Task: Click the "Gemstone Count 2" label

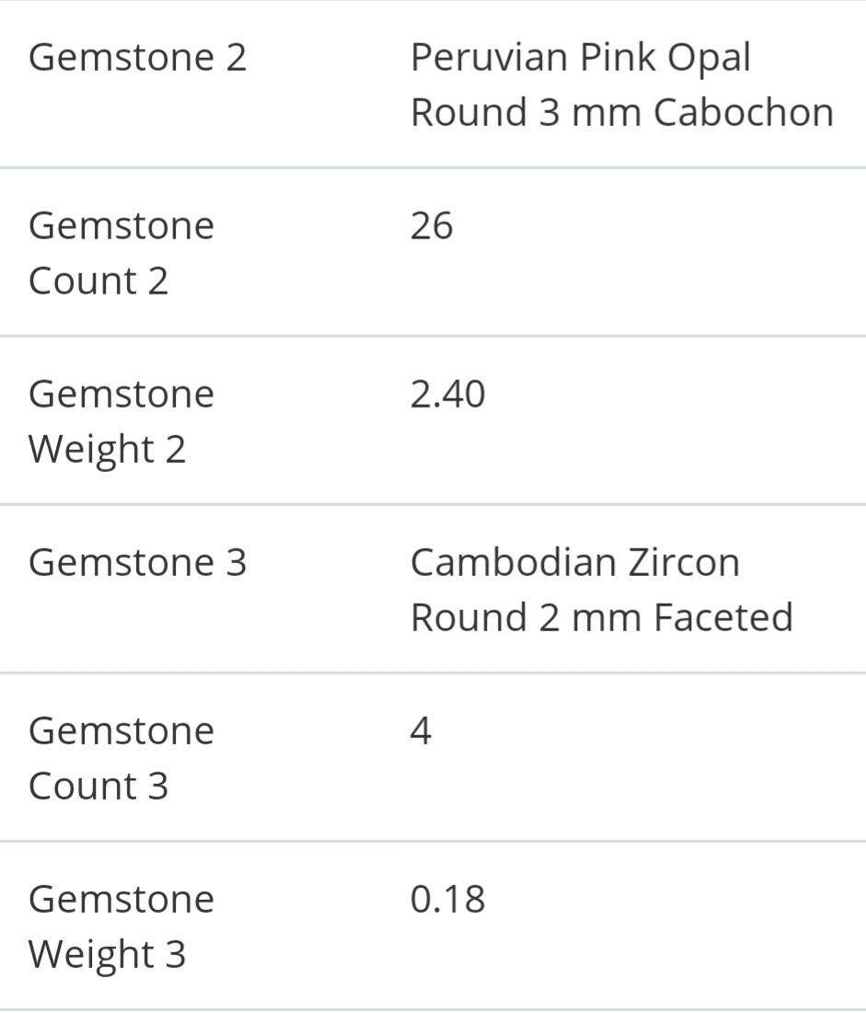Action: 121,253
